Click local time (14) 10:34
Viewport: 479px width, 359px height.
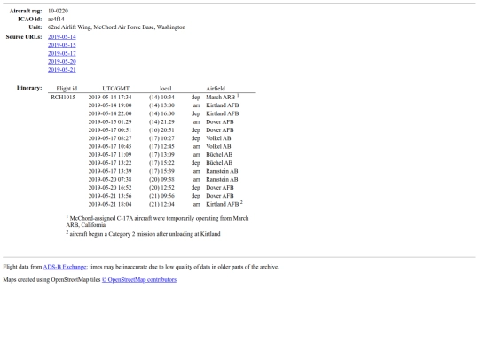(x=161, y=98)
